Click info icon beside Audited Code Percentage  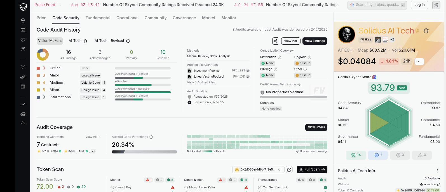pyautogui.click(x=151, y=137)
